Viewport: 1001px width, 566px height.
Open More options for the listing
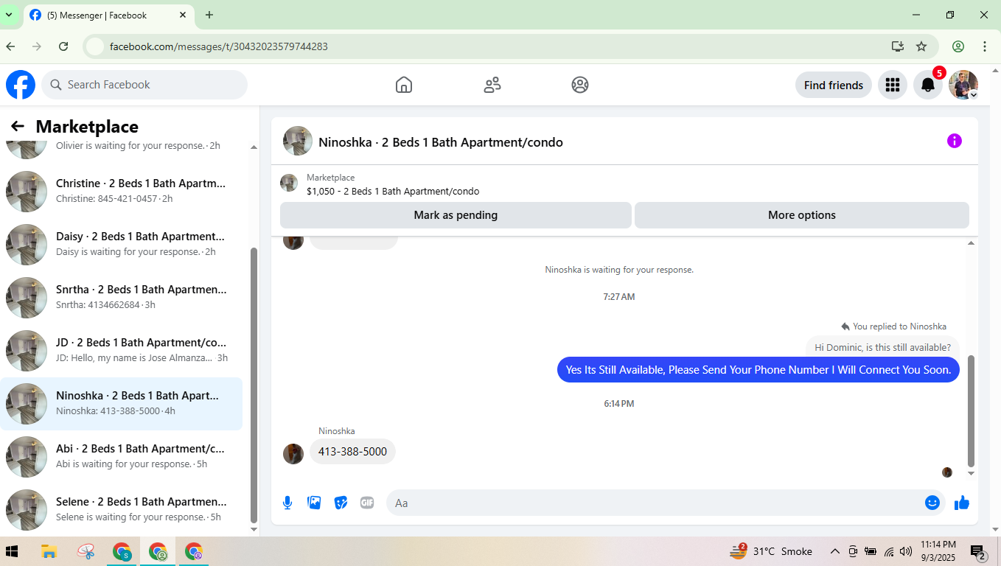click(802, 215)
